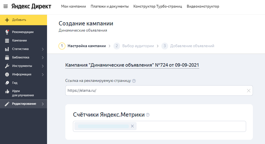The width and height of the screenshot is (265, 144).
Task: Go to the Добавление объявлений step label
Action: pos(192,46)
